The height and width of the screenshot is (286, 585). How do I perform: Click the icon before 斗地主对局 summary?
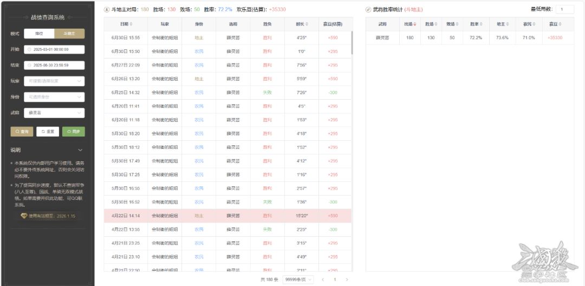(x=106, y=9)
